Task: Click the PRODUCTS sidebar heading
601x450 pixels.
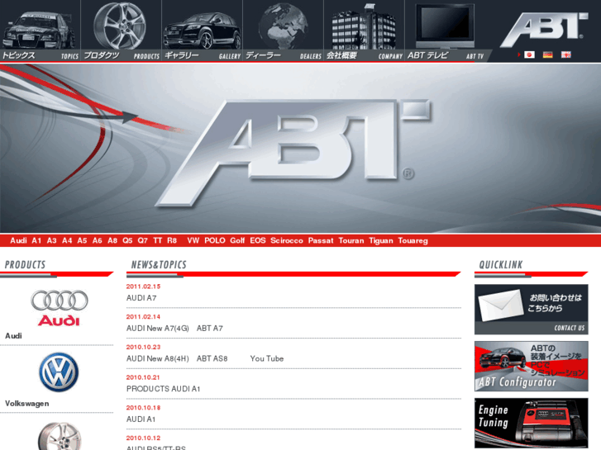Action: click(x=25, y=265)
